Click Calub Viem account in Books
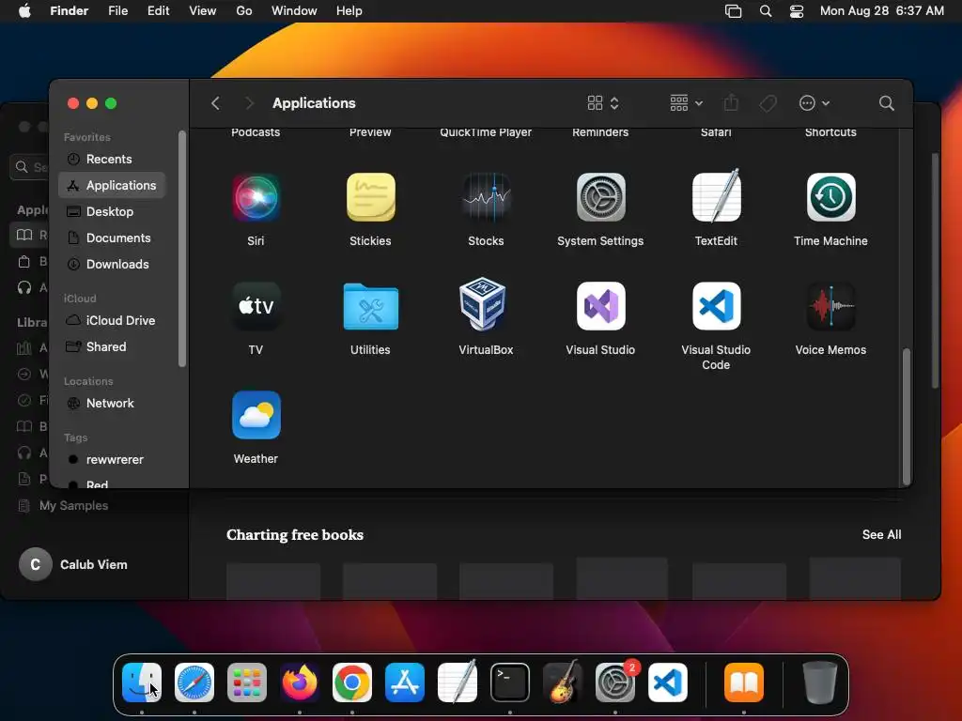 [x=73, y=564]
